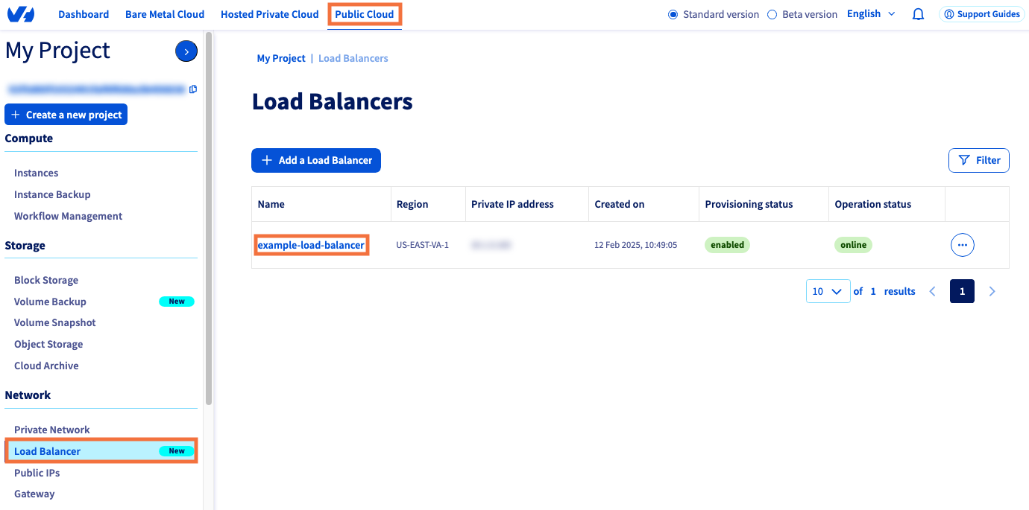Viewport: 1029px width, 510px height.
Task: Open Object Storage in sidebar
Action: 48,344
